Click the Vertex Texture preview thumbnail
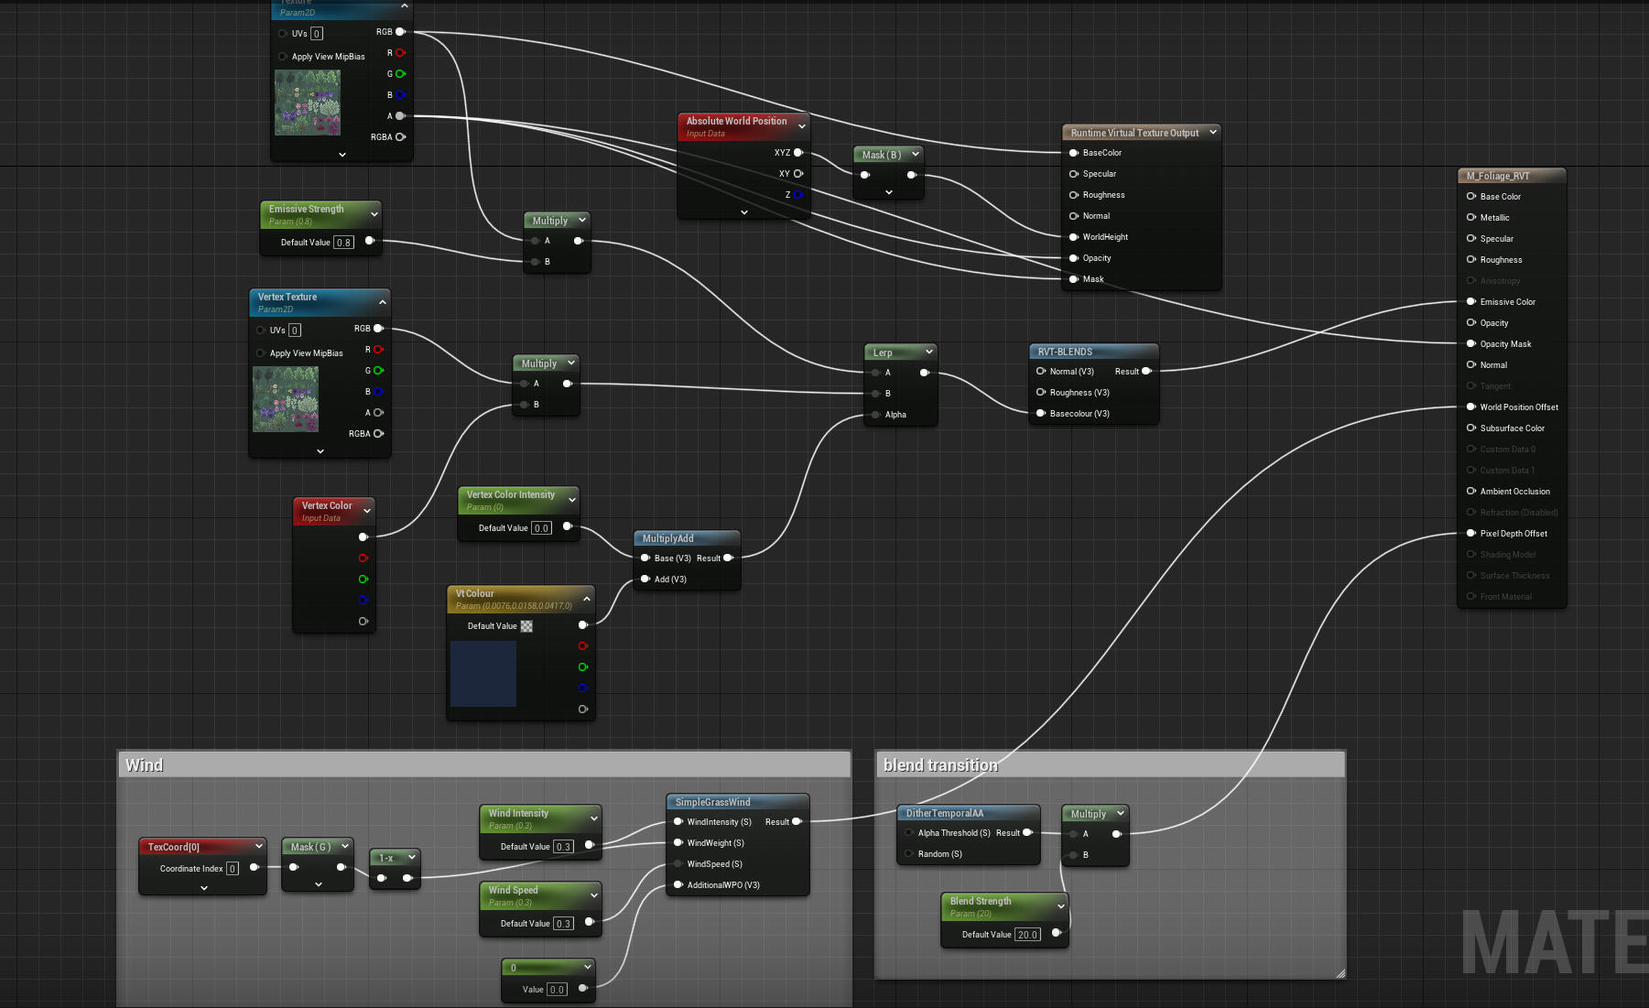Image resolution: width=1649 pixels, height=1008 pixels. point(286,399)
